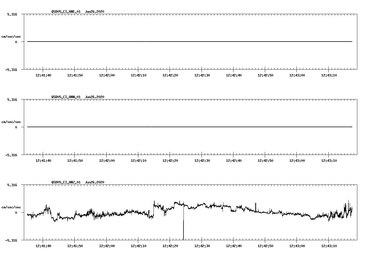This screenshot has width=377, height=256.
Task: Click the 12:42:40 time label under HNN plot
Action: click(x=234, y=161)
